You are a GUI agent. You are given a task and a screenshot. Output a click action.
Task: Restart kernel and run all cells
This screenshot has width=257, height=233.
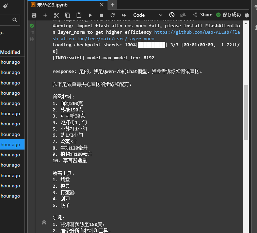[124, 15]
